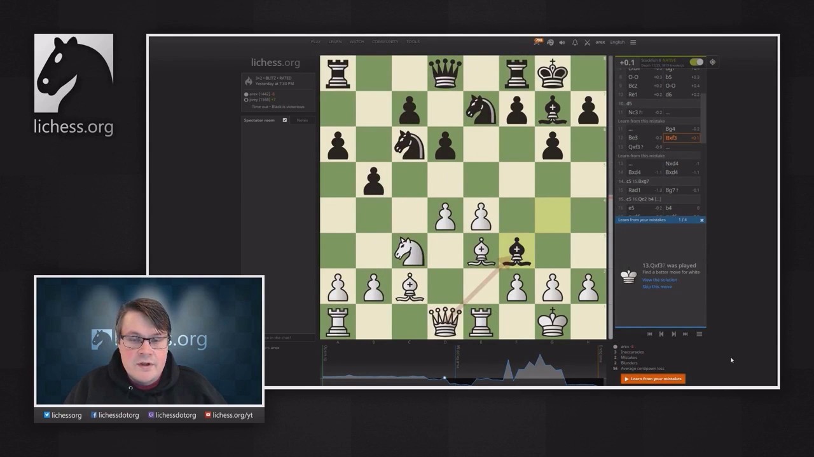Click the lichess.org/yt YouTube label

tap(229, 415)
